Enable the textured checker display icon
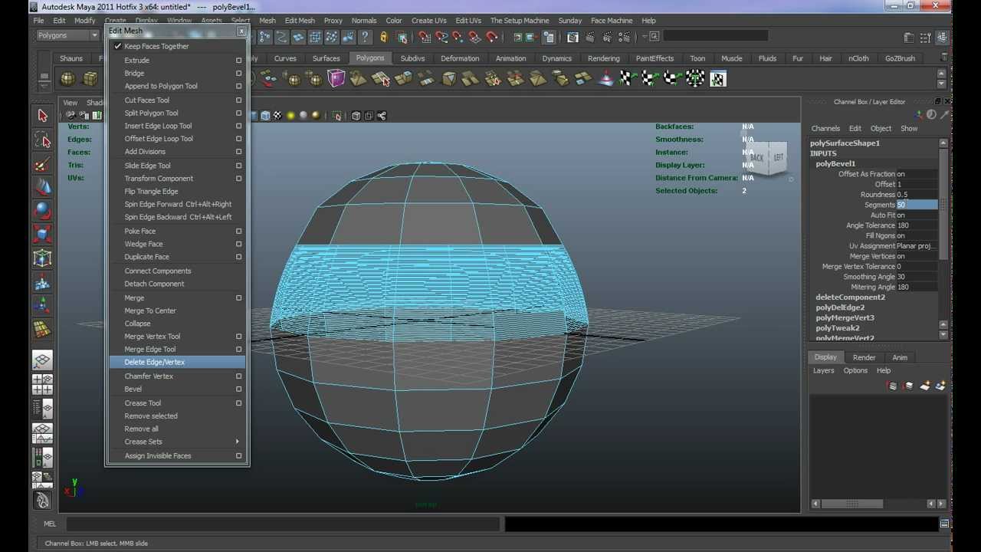 [x=277, y=116]
